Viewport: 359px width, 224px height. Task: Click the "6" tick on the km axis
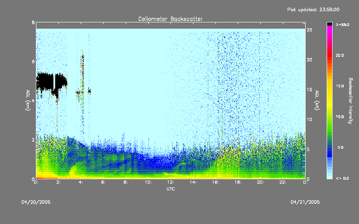[33, 61]
